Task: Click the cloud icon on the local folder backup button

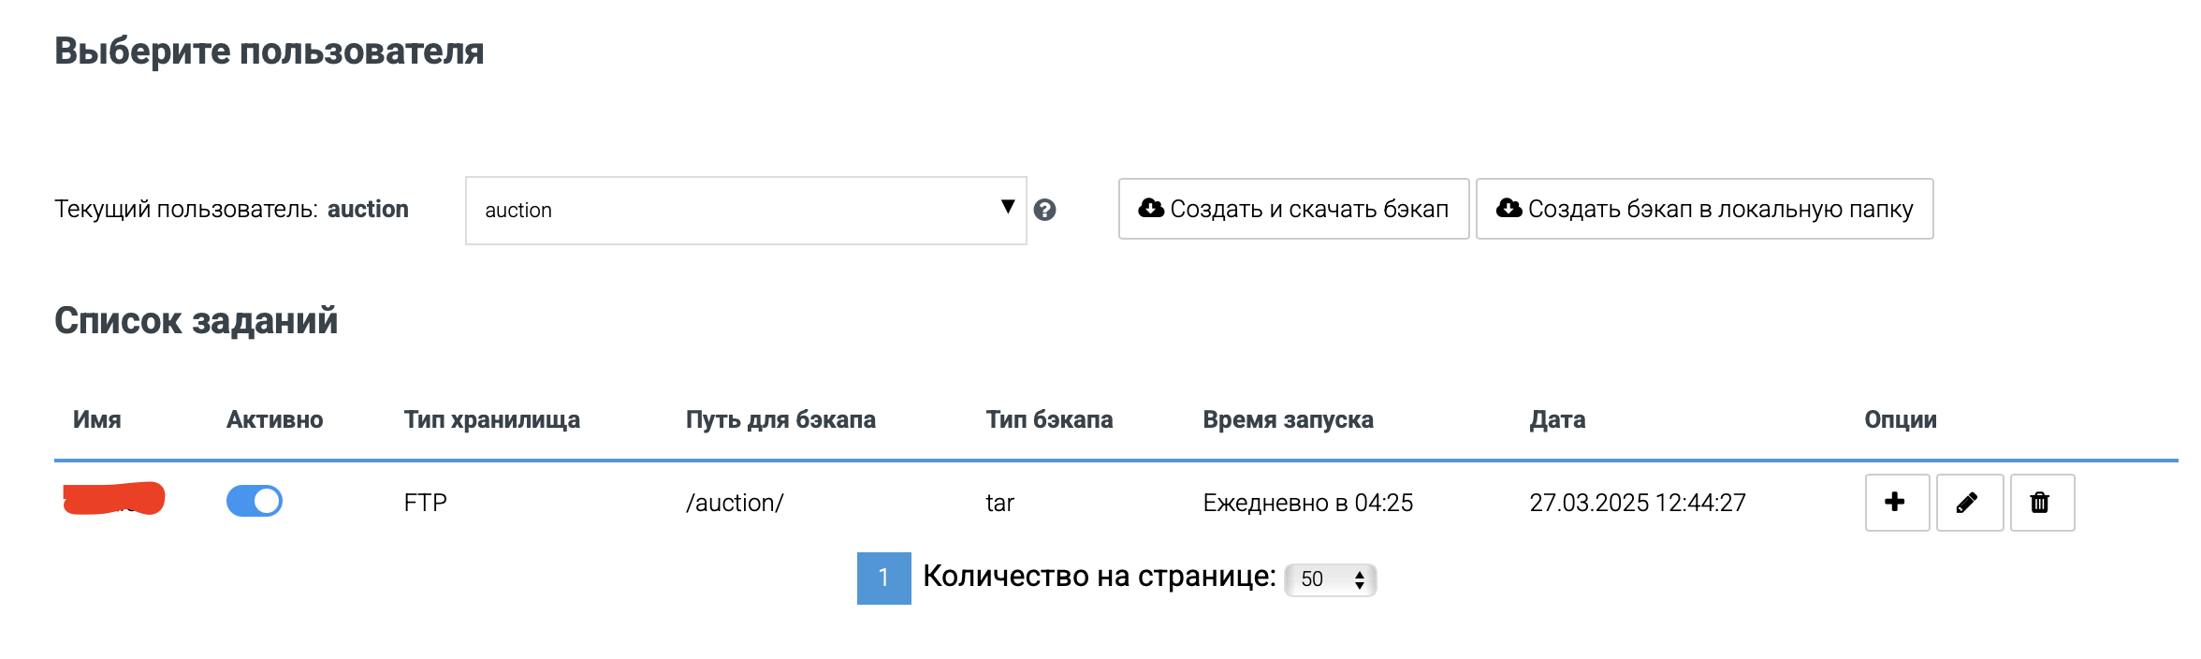Action: click(x=1510, y=209)
